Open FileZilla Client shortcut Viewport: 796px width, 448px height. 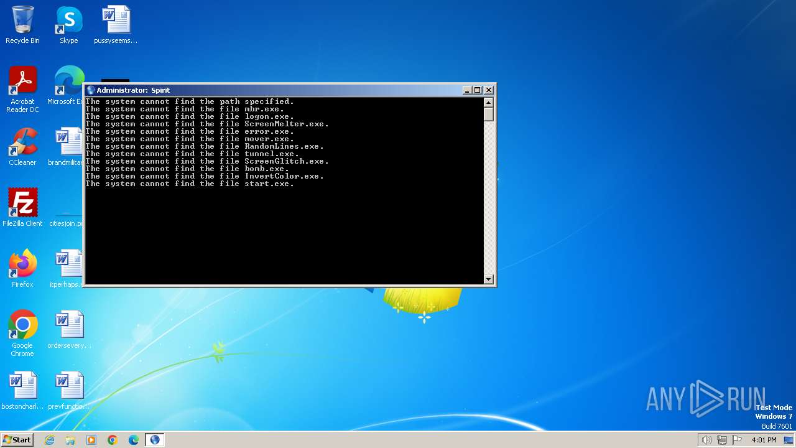click(x=22, y=208)
